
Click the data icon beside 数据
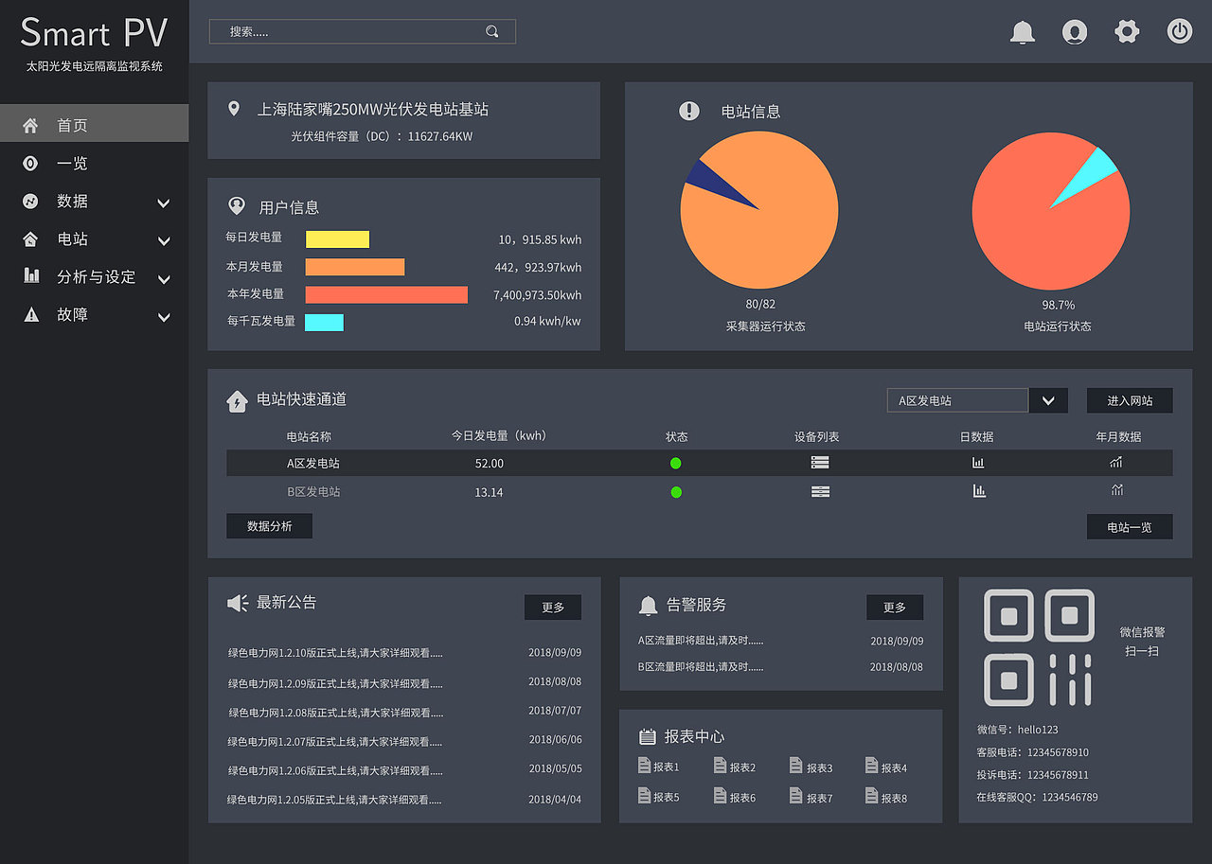(x=31, y=201)
